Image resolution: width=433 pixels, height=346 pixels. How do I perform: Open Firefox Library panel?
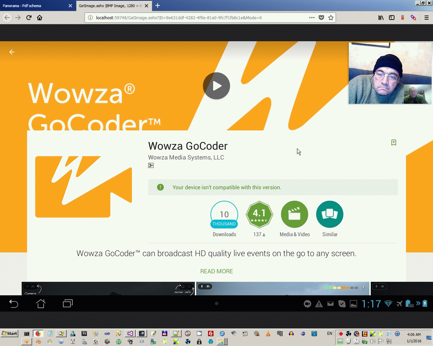[381, 18]
